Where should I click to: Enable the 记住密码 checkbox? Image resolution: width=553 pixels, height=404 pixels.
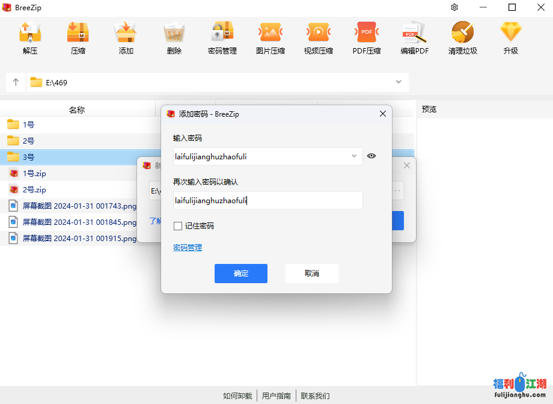177,226
